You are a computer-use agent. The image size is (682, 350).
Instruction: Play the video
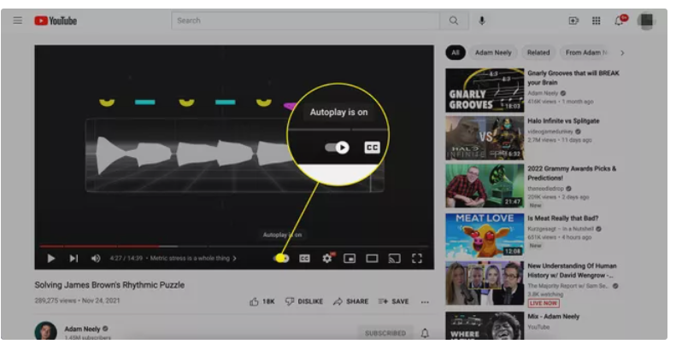point(51,259)
